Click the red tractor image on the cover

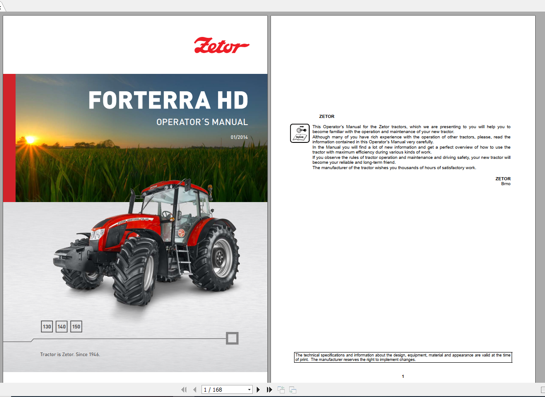(147, 243)
